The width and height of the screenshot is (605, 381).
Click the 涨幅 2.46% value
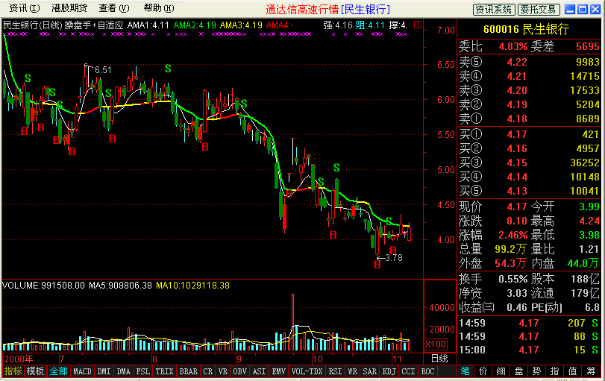[512, 235]
